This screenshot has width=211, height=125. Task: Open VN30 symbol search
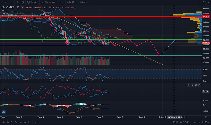tap(4, 2)
